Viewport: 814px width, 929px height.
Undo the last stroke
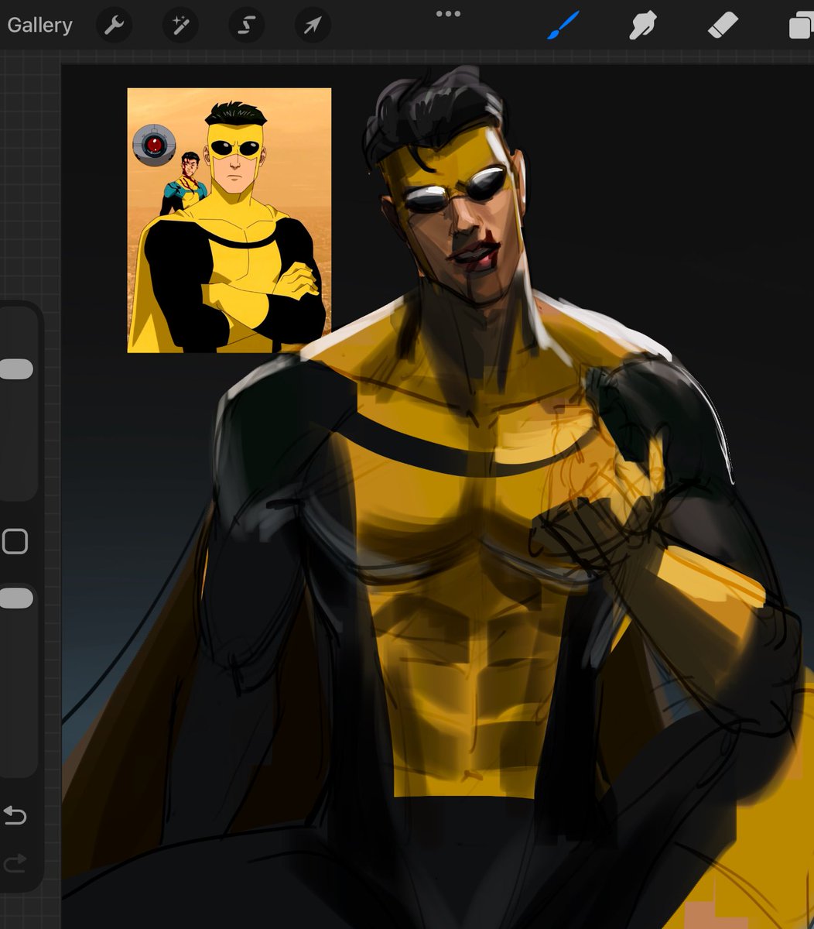(x=15, y=815)
